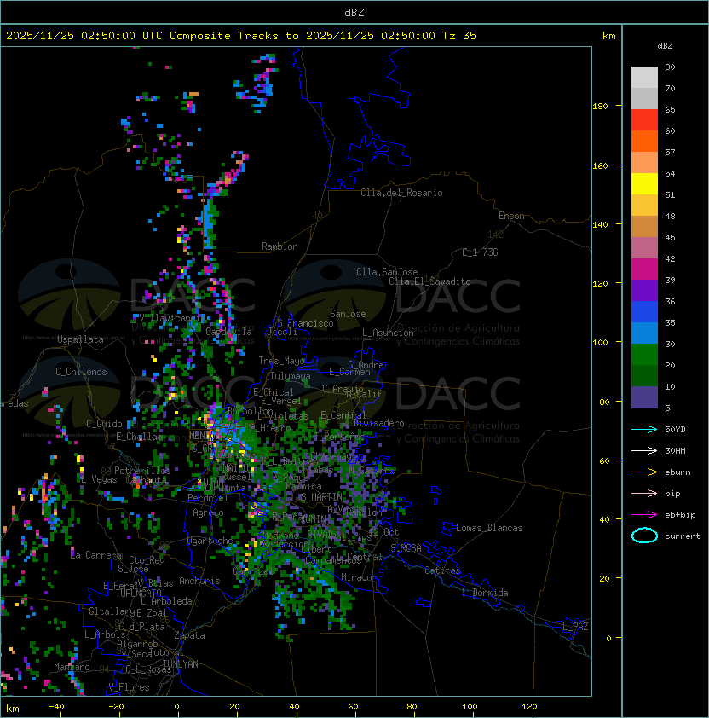This screenshot has height=718, width=709.
Task: Click the dBZ header above the color scale
Action: pos(665,46)
